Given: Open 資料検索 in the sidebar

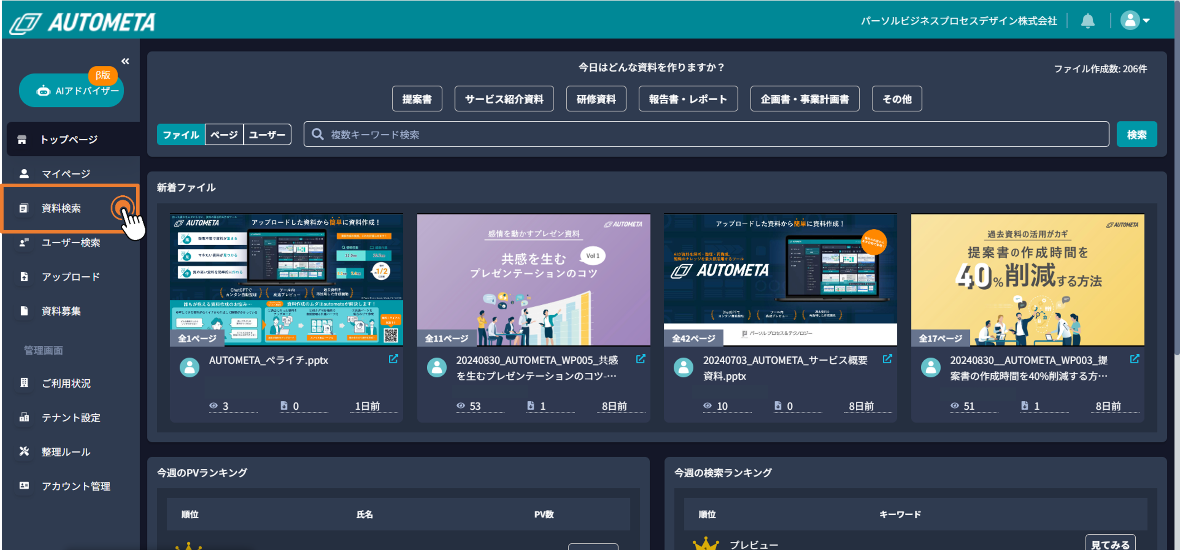Looking at the screenshot, I should click(71, 208).
